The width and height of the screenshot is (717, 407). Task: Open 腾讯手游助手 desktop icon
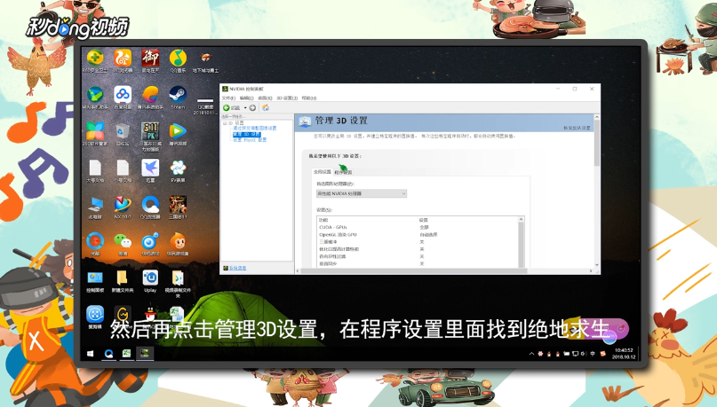coord(150,98)
